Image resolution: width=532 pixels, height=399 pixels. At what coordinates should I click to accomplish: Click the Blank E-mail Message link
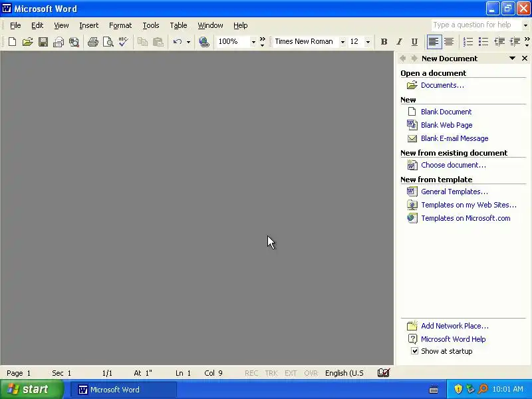pyautogui.click(x=454, y=138)
